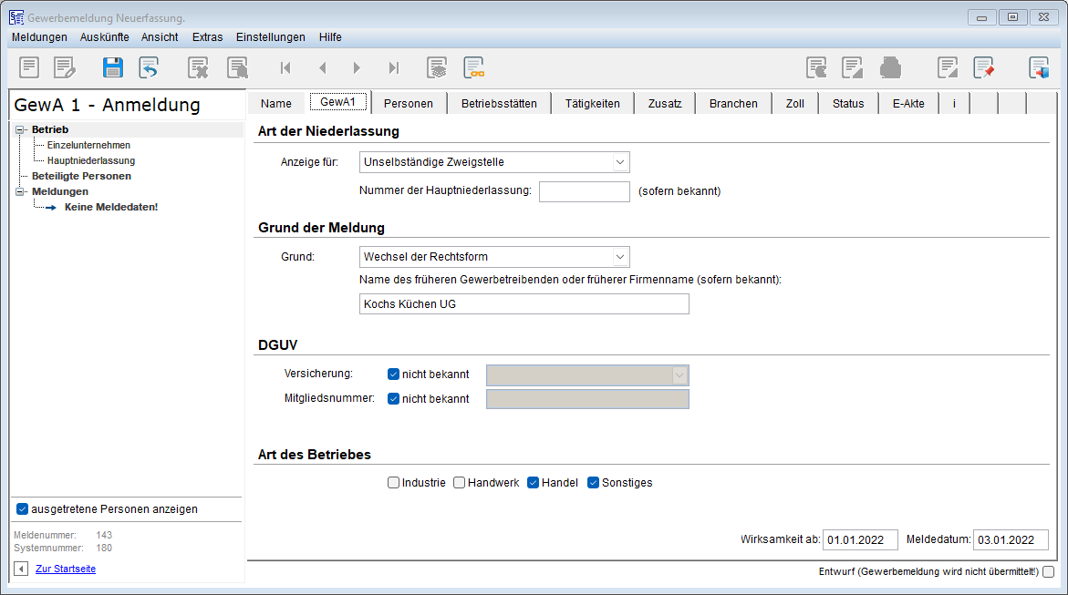Click the document with orange glasses icon
Screen dimensions: 1068x595
click(473, 67)
